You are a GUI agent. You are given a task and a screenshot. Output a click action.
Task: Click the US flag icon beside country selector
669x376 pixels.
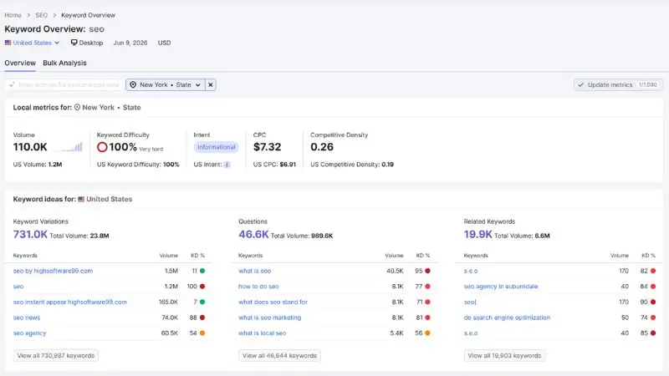(8, 43)
